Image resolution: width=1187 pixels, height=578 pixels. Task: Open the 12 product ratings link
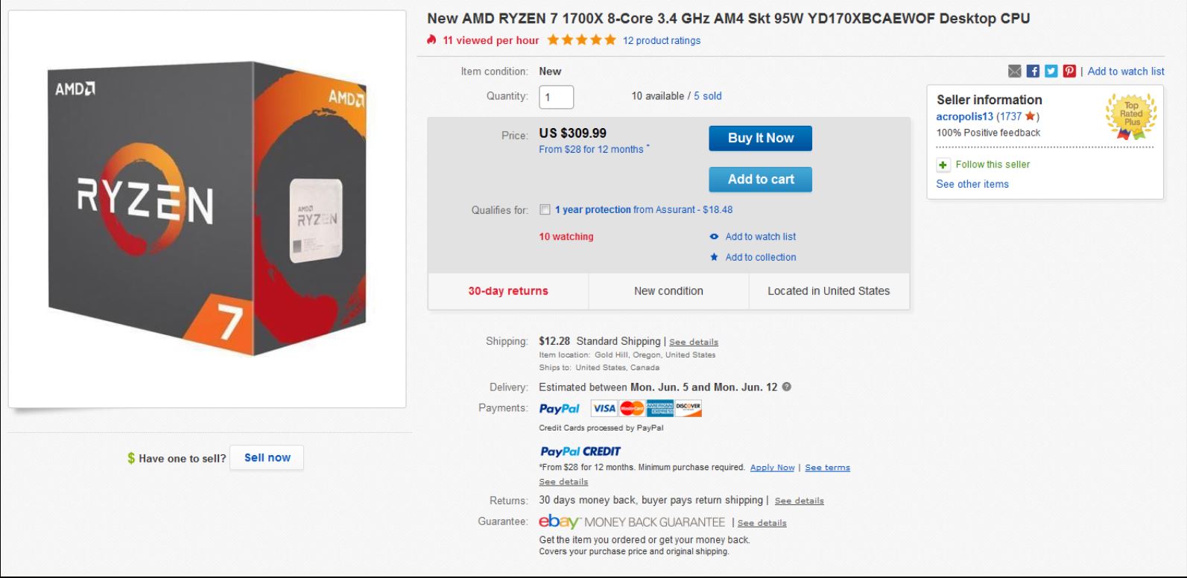[x=661, y=40]
